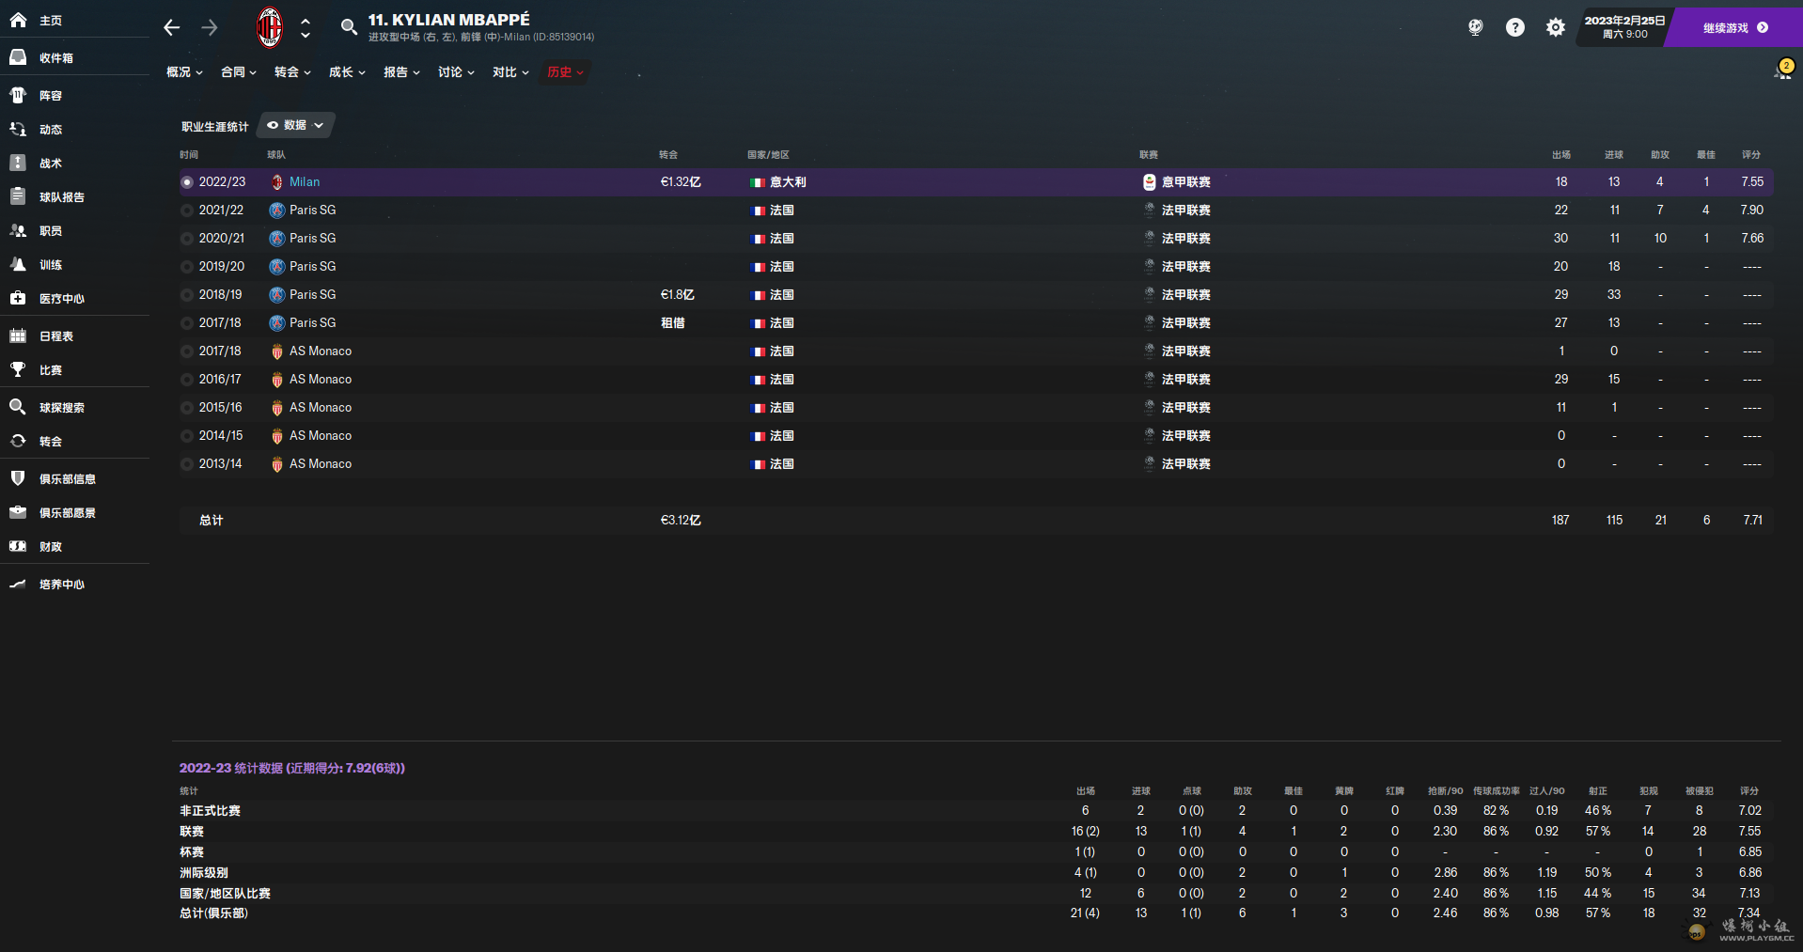
Task: Open the 医疗中心 medical centre icon
Action: click(18, 298)
